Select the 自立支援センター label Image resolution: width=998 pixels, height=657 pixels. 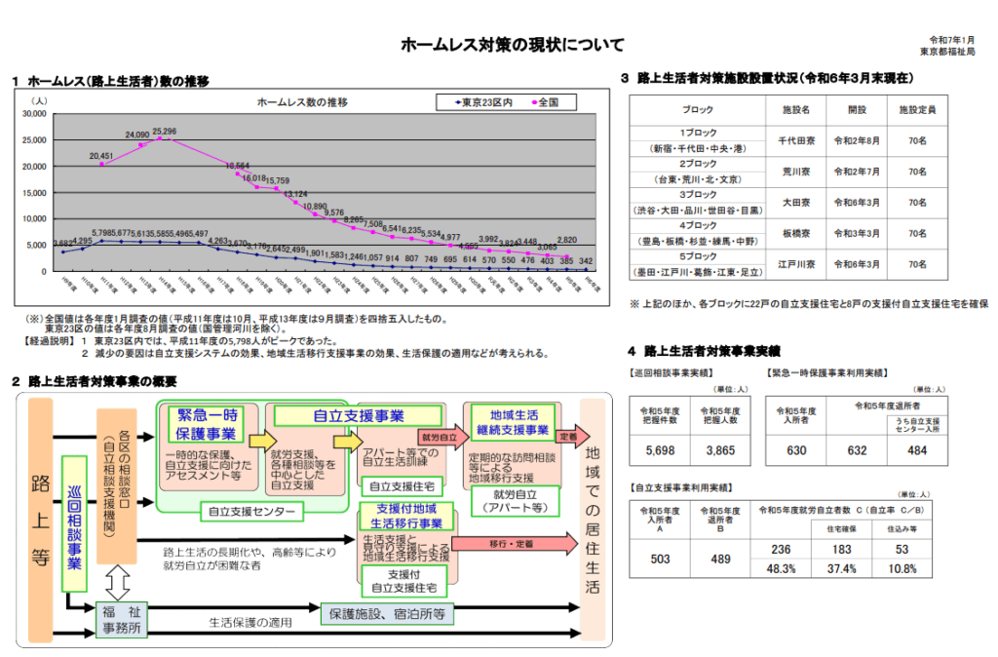click(x=252, y=511)
